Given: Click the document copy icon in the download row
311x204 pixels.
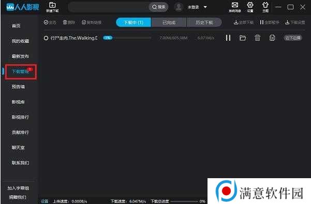Looking at the screenshot, I should click(272, 38).
